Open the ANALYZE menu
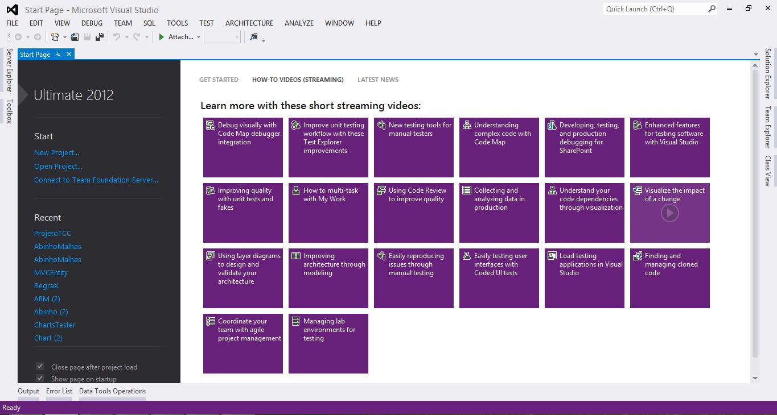 (x=299, y=23)
